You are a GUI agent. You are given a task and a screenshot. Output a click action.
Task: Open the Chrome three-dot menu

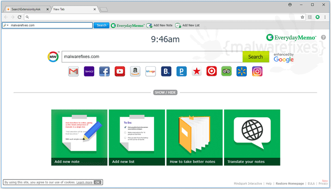coord(325,17)
